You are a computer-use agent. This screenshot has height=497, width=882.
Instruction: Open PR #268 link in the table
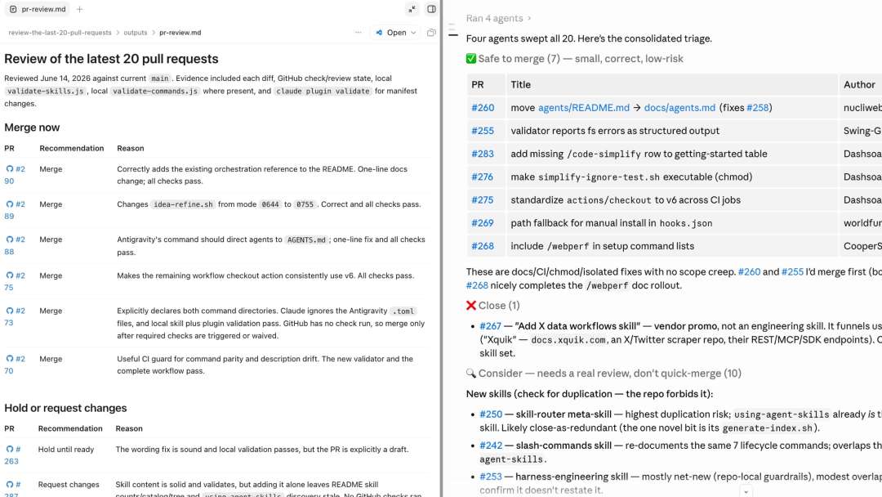[483, 246]
